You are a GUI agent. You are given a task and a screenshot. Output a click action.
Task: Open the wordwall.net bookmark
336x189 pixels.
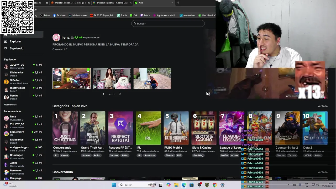pos(187,15)
